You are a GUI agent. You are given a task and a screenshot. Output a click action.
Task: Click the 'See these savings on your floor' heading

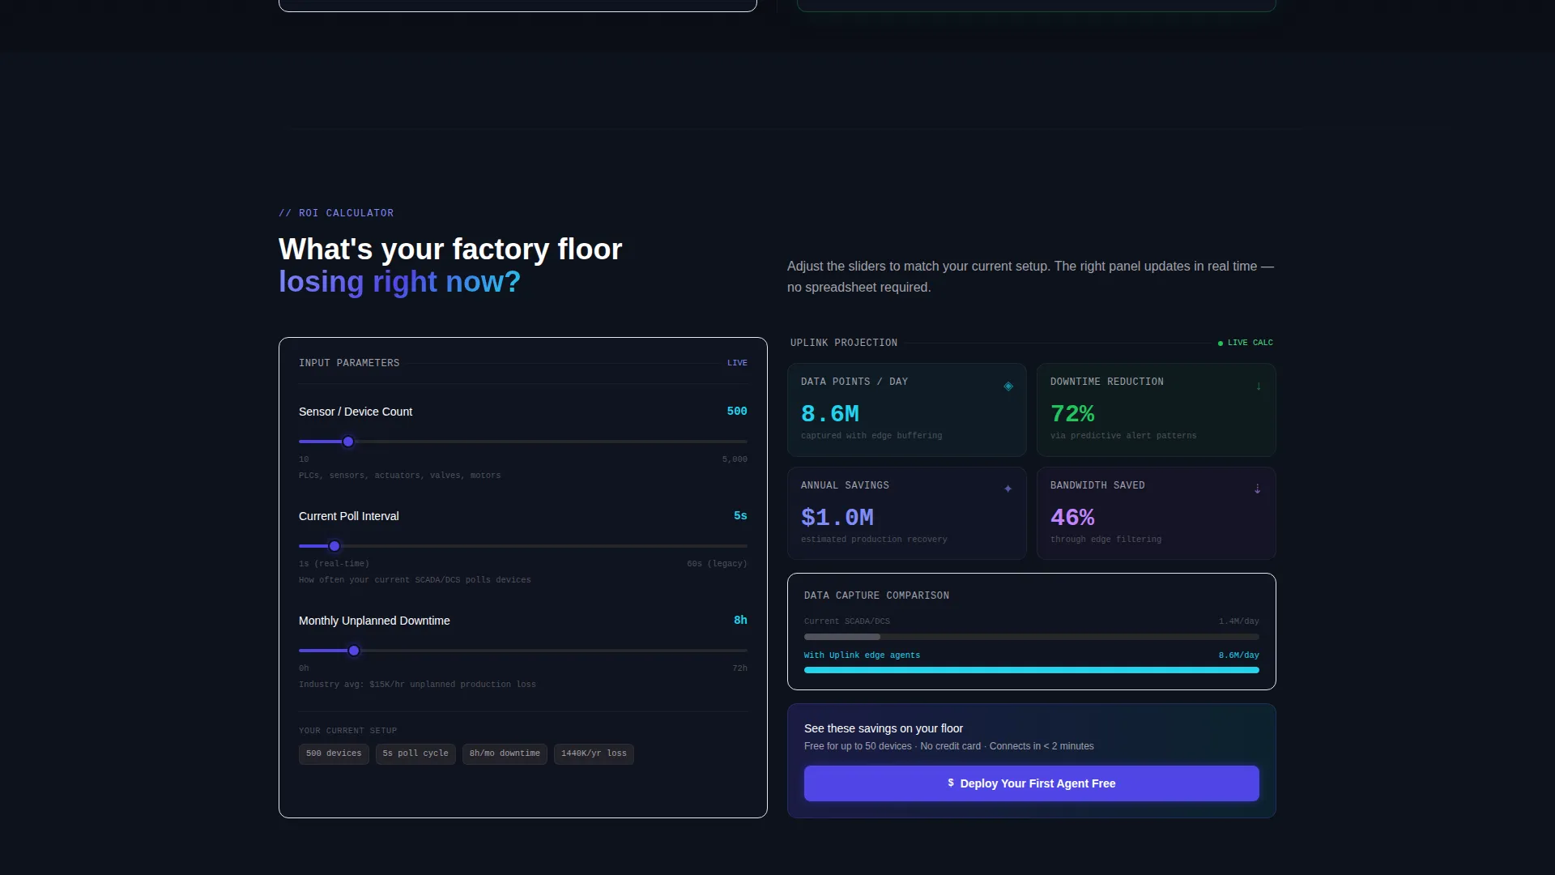[x=884, y=728]
